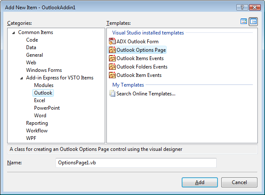
Task: Open Search Online Templates link text
Action: [146, 94]
